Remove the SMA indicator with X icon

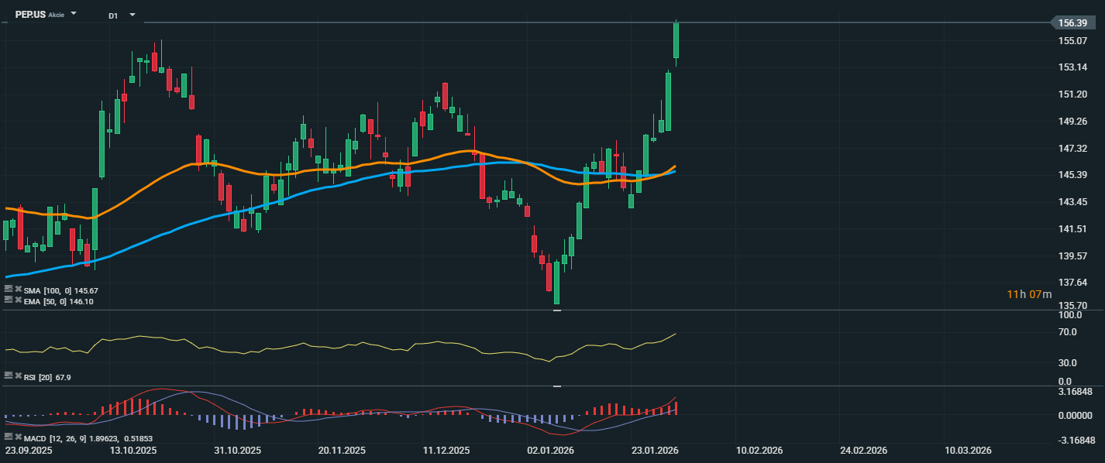click(x=18, y=290)
